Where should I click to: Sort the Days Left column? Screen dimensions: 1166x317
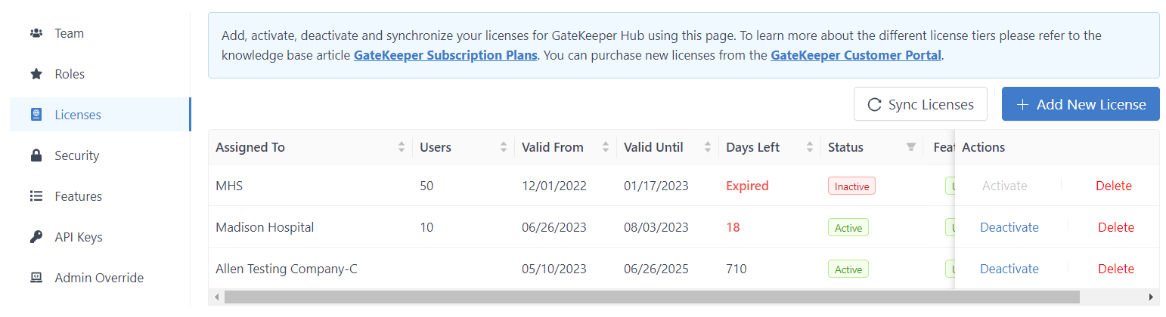click(x=810, y=147)
